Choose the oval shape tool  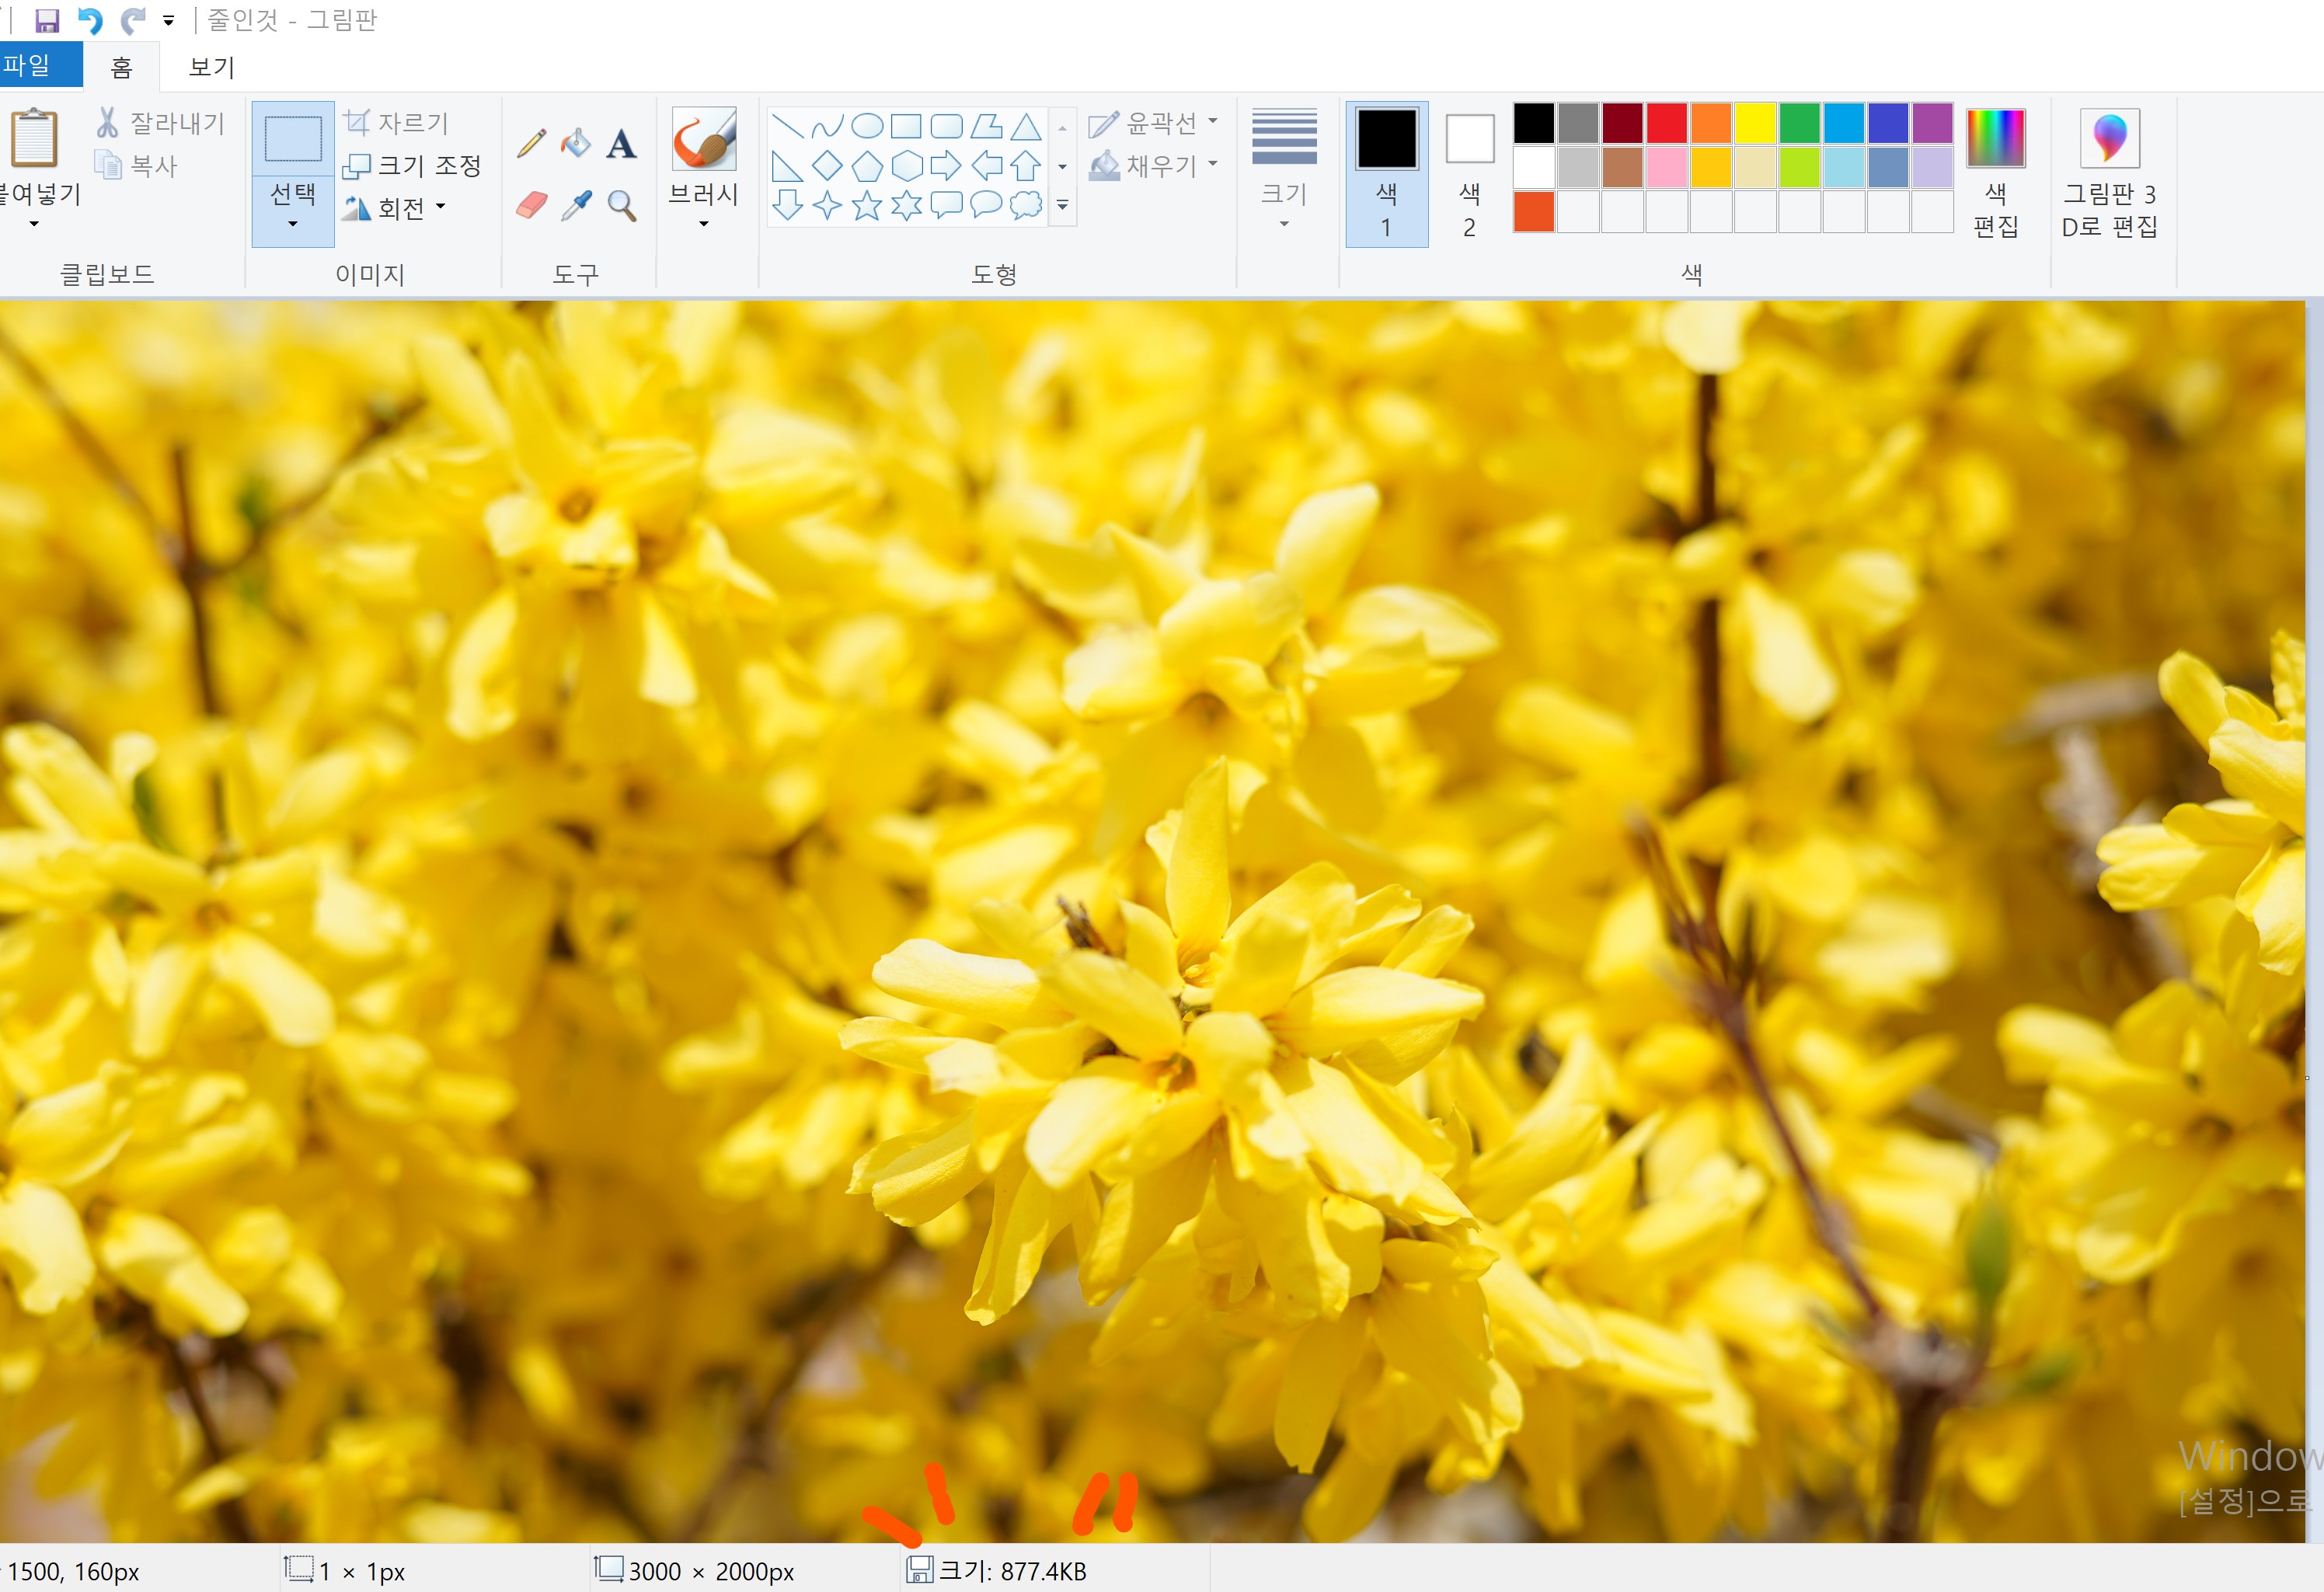tap(866, 126)
